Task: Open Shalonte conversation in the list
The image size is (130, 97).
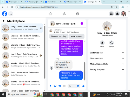Action: point(22,37)
